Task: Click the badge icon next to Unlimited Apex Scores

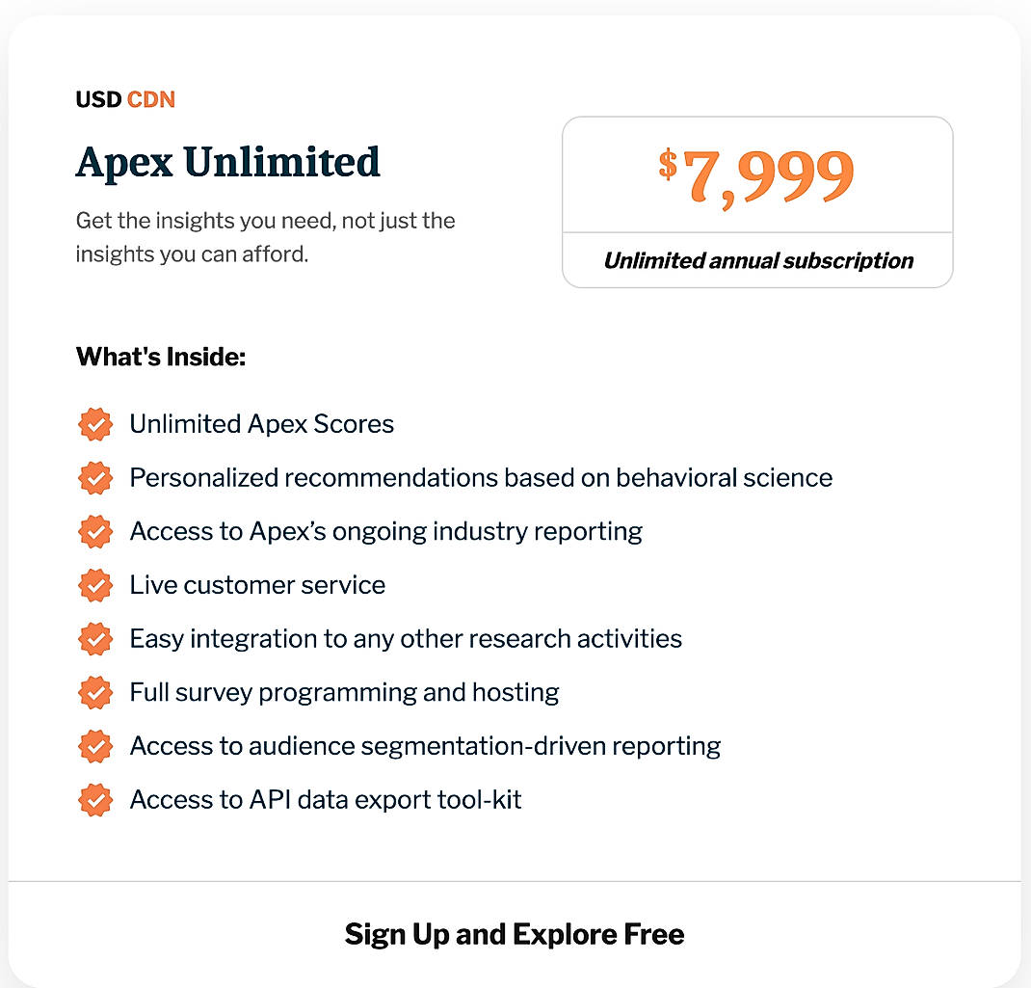Action: [x=95, y=424]
